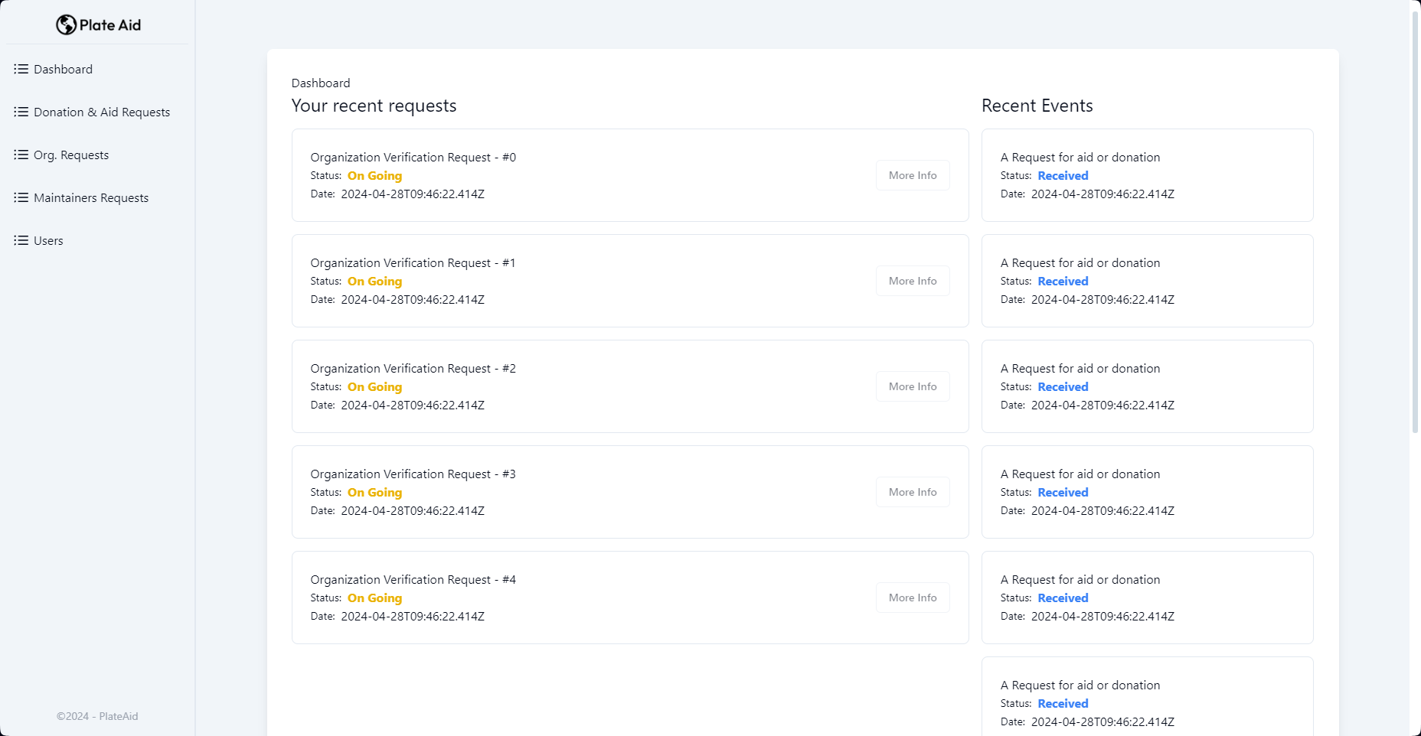The height and width of the screenshot is (736, 1421).
Task: Click the Plate Aid globe logo icon
Action: [x=66, y=25]
